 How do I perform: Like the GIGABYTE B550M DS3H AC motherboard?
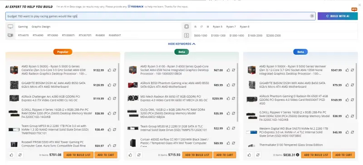tap(109, 85)
